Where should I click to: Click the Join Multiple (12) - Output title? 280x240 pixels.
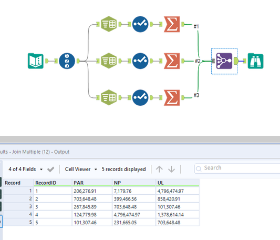(40, 152)
